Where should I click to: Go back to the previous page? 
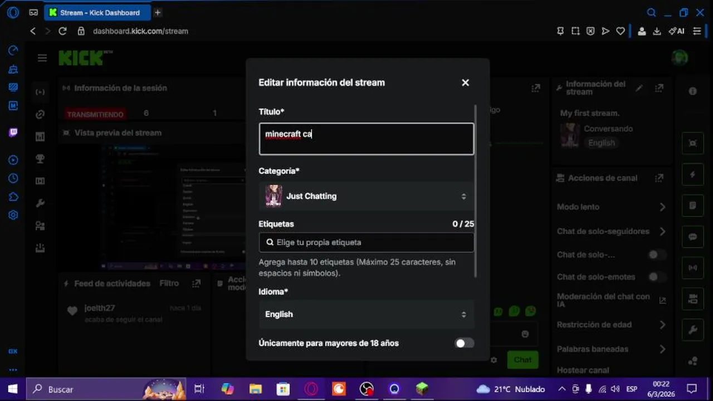click(x=33, y=31)
